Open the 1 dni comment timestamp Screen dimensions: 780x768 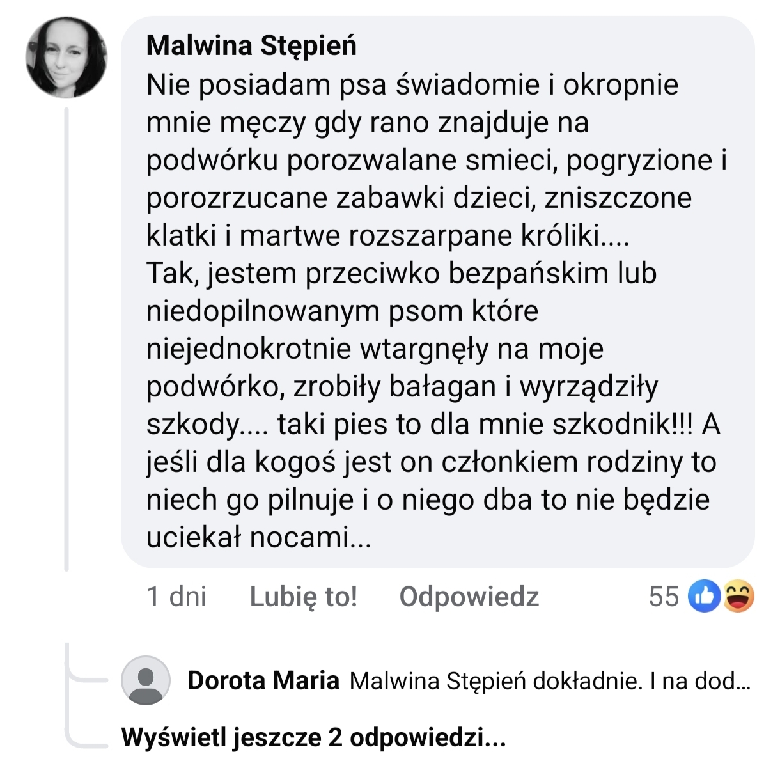click(x=176, y=597)
